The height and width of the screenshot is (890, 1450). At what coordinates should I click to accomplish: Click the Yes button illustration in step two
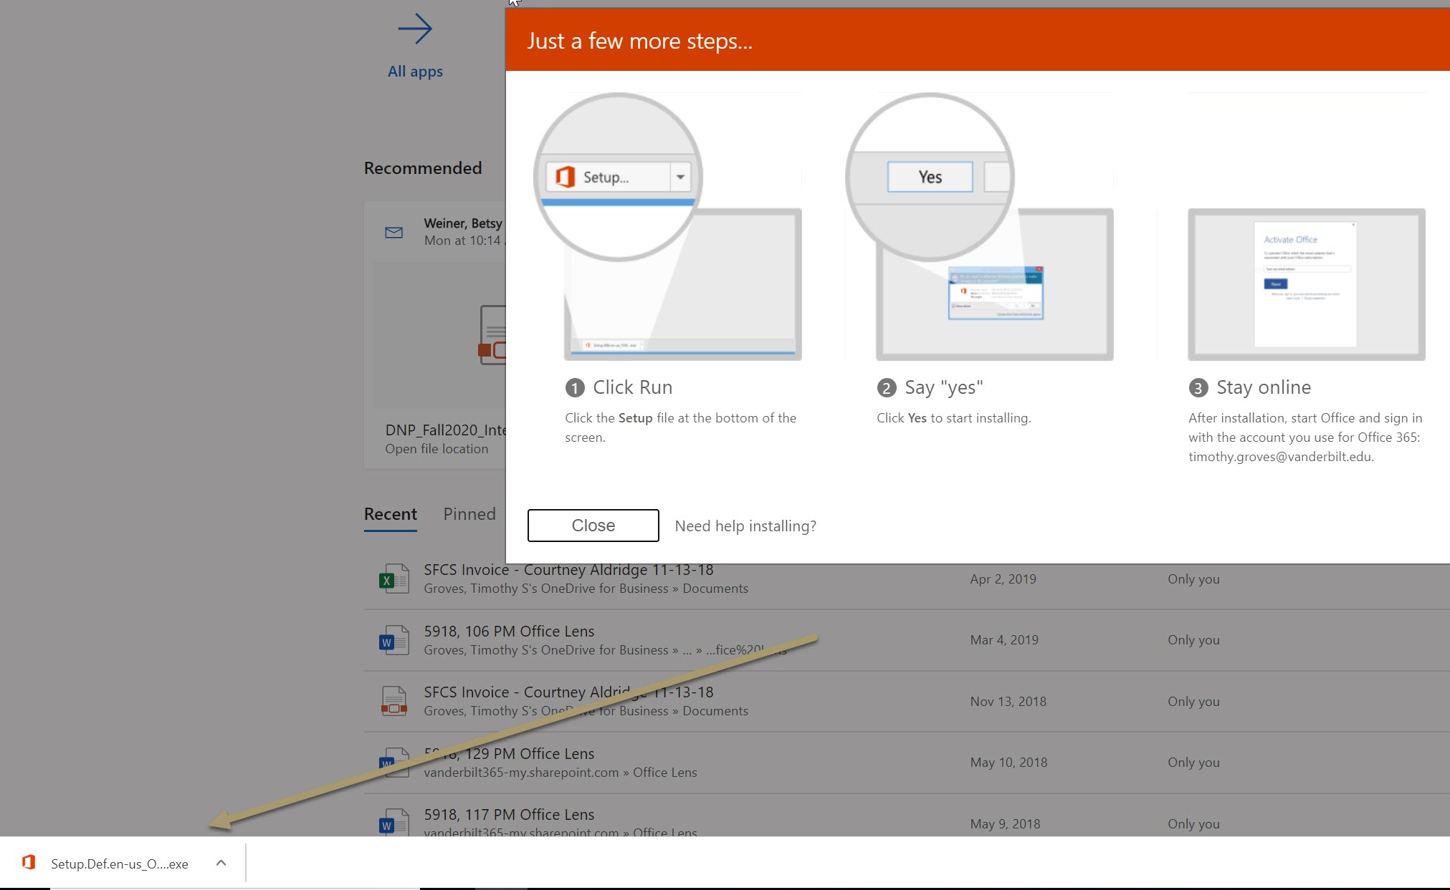(x=930, y=177)
